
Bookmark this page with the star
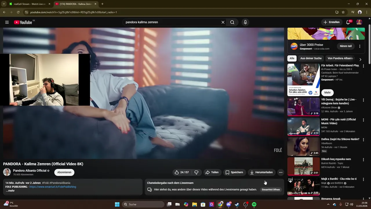(x=343, y=12)
